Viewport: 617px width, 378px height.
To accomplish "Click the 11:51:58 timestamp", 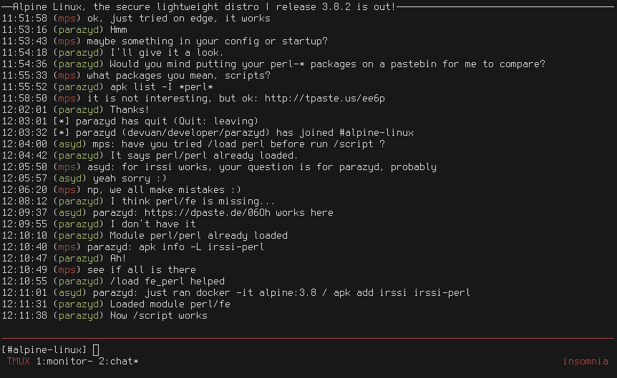I will (x=24, y=18).
